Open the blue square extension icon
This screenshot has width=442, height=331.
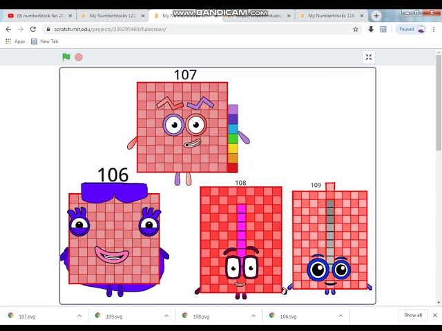click(383, 29)
